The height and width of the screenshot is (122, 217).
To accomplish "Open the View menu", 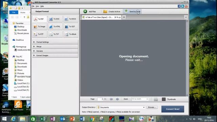I will (x=37, y=6).
